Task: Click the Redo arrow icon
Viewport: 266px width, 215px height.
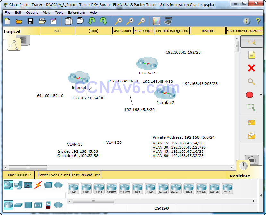Action: click(103, 21)
